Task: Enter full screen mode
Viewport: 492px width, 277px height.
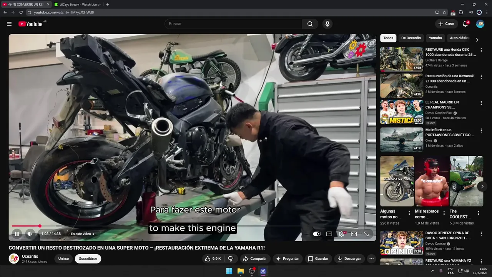Action: pos(366,234)
